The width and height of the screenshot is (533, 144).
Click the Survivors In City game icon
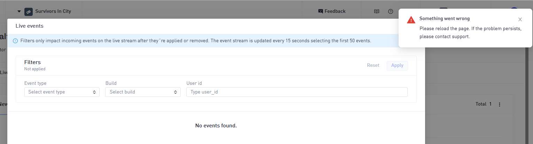pyautogui.click(x=28, y=11)
